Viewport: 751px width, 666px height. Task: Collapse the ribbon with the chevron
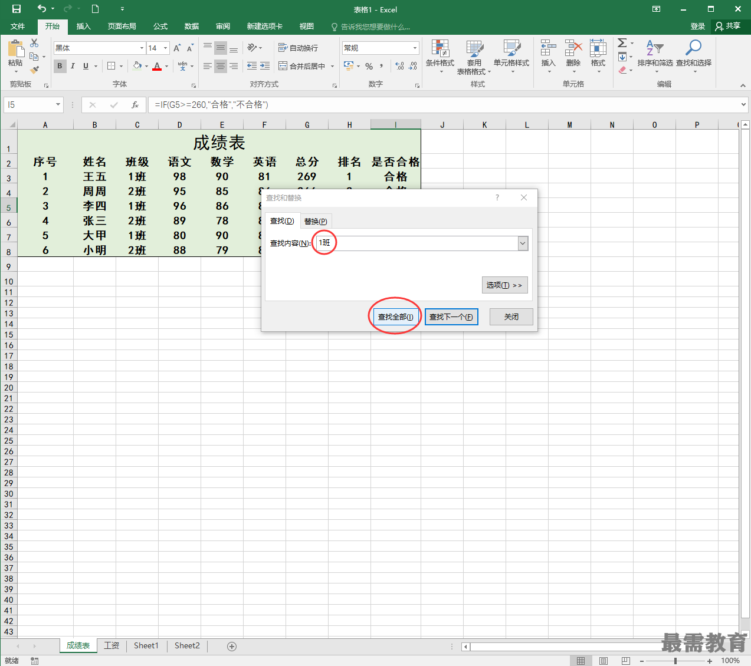(x=743, y=86)
